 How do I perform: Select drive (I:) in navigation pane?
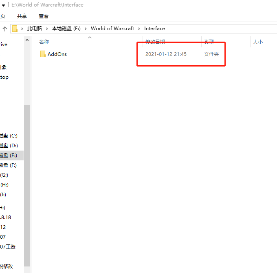(x=3, y=195)
